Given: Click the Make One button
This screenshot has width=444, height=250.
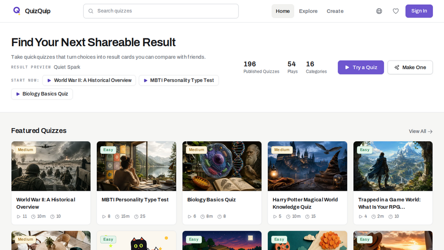Looking at the screenshot, I should point(410,68).
